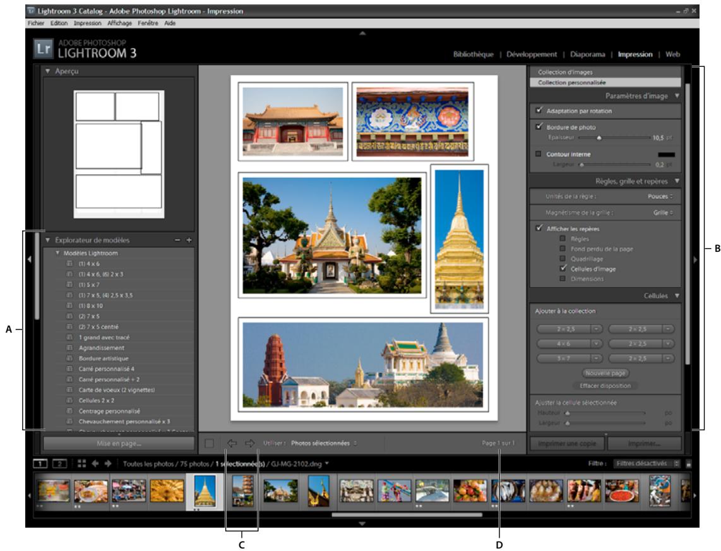
Task: Open Filtres désactivés filter dropdown
Action: pyautogui.click(x=647, y=464)
